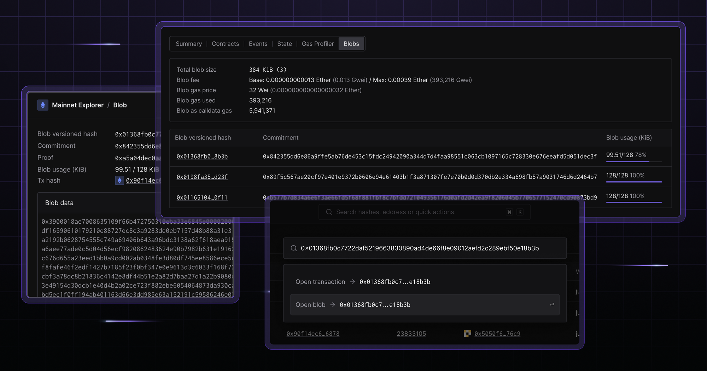Click block number 23833105
The width and height of the screenshot is (707, 371).
coord(411,333)
